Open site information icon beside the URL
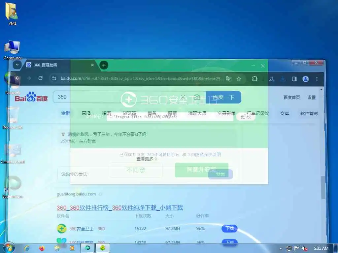 (x=54, y=78)
